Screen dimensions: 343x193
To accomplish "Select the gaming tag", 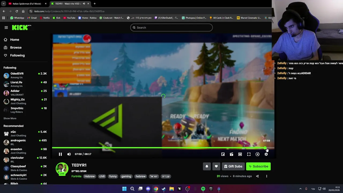I will (126, 176).
